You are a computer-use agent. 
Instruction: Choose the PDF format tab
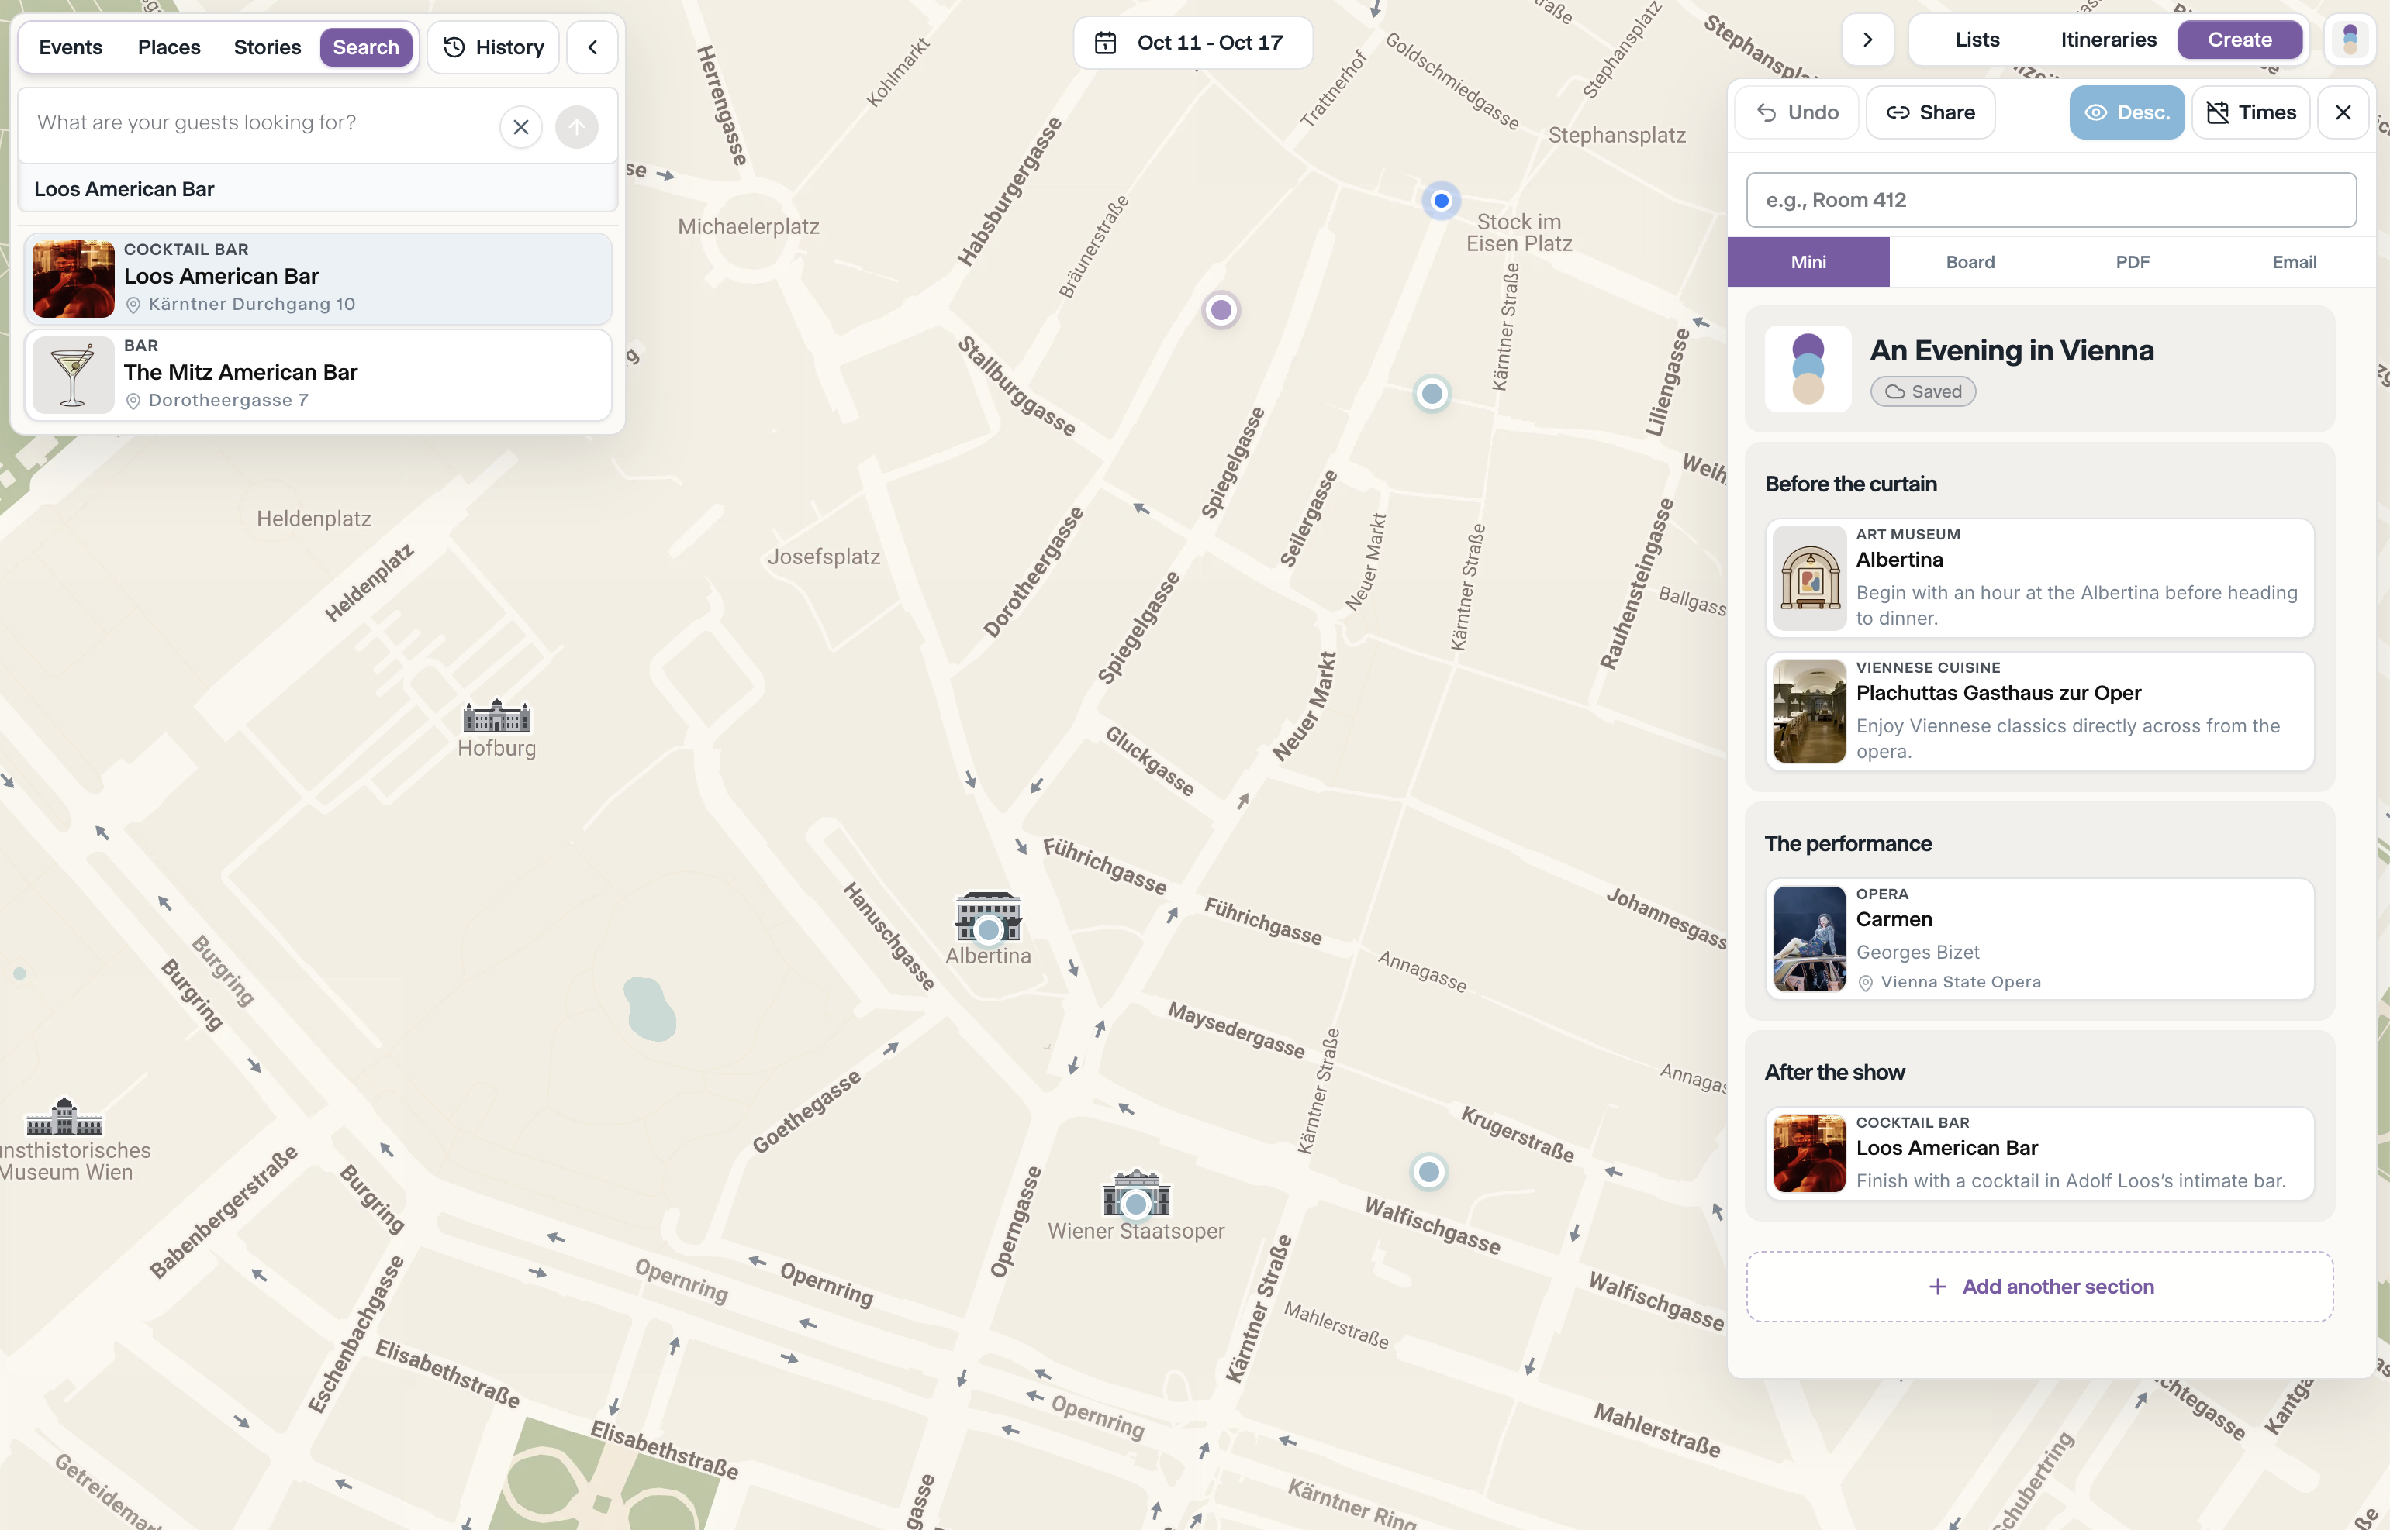(2132, 261)
